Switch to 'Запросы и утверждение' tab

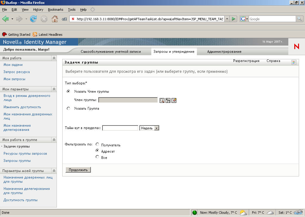[174, 52]
